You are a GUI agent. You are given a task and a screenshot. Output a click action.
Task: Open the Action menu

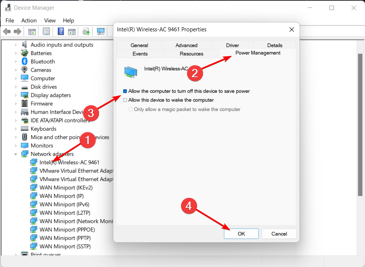(29, 21)
